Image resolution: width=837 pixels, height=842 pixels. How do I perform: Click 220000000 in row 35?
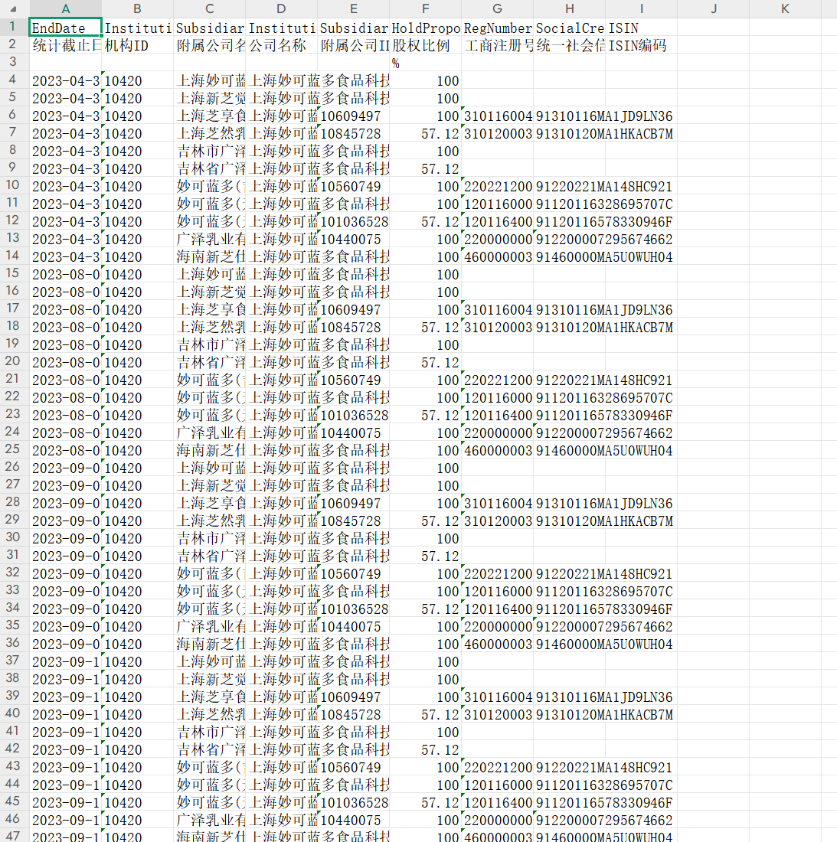[x=498, y=627]
